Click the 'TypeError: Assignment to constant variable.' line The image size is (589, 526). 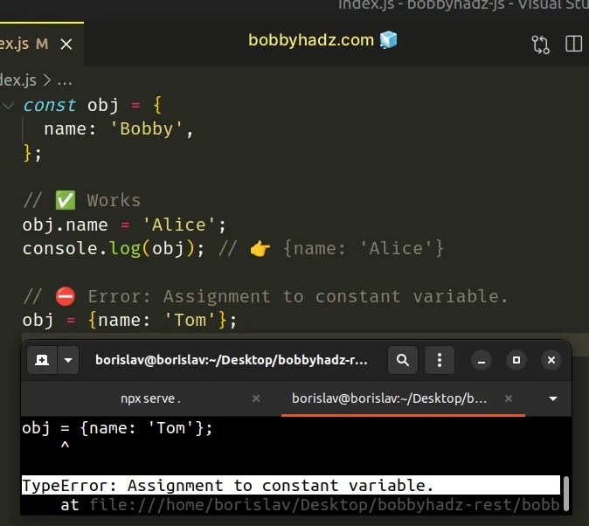coord(291,485)
